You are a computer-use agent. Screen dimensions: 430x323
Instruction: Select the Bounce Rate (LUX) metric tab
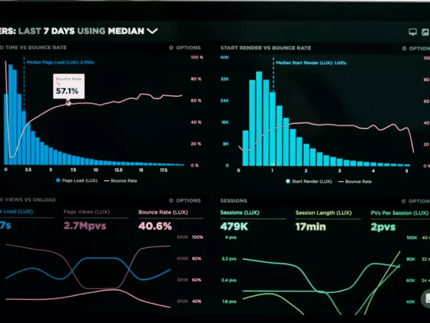(162, 212)
